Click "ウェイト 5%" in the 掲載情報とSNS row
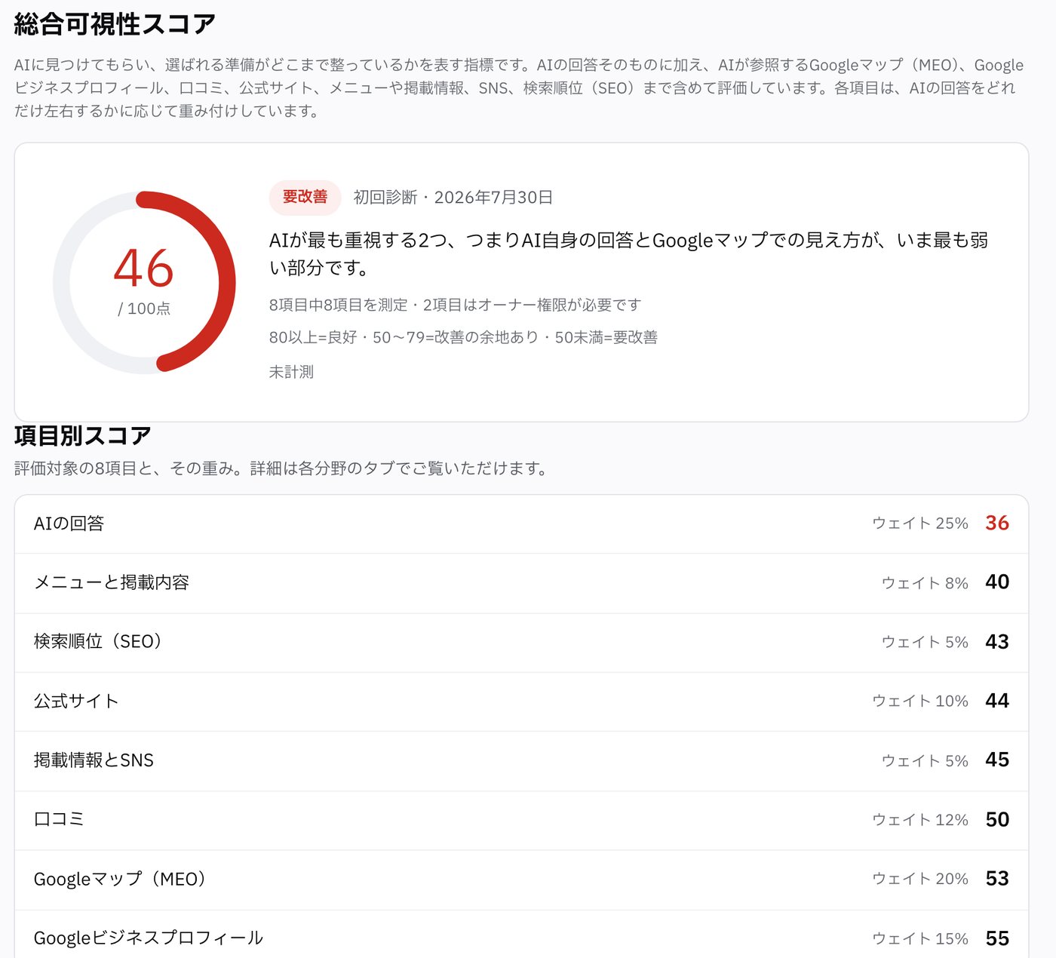This screenshot has width=1056, height=958. click(x=925, y=760)
